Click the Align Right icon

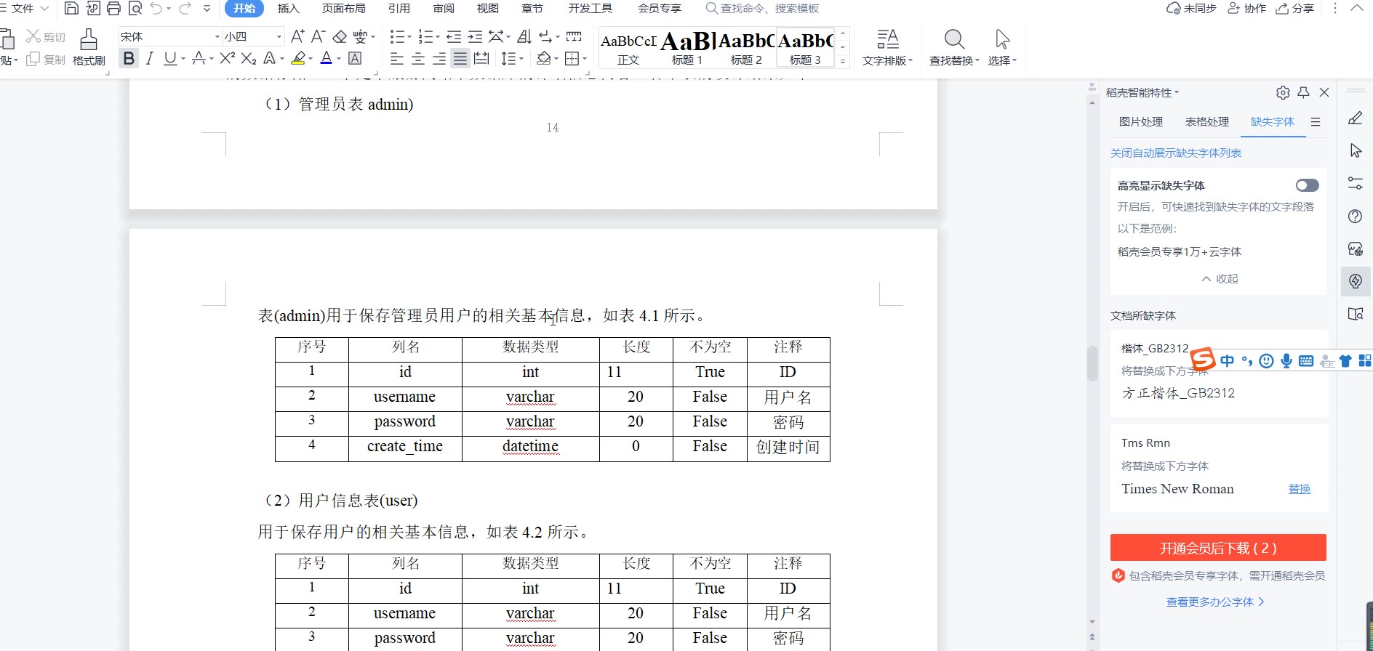click(x=439, y=59)
